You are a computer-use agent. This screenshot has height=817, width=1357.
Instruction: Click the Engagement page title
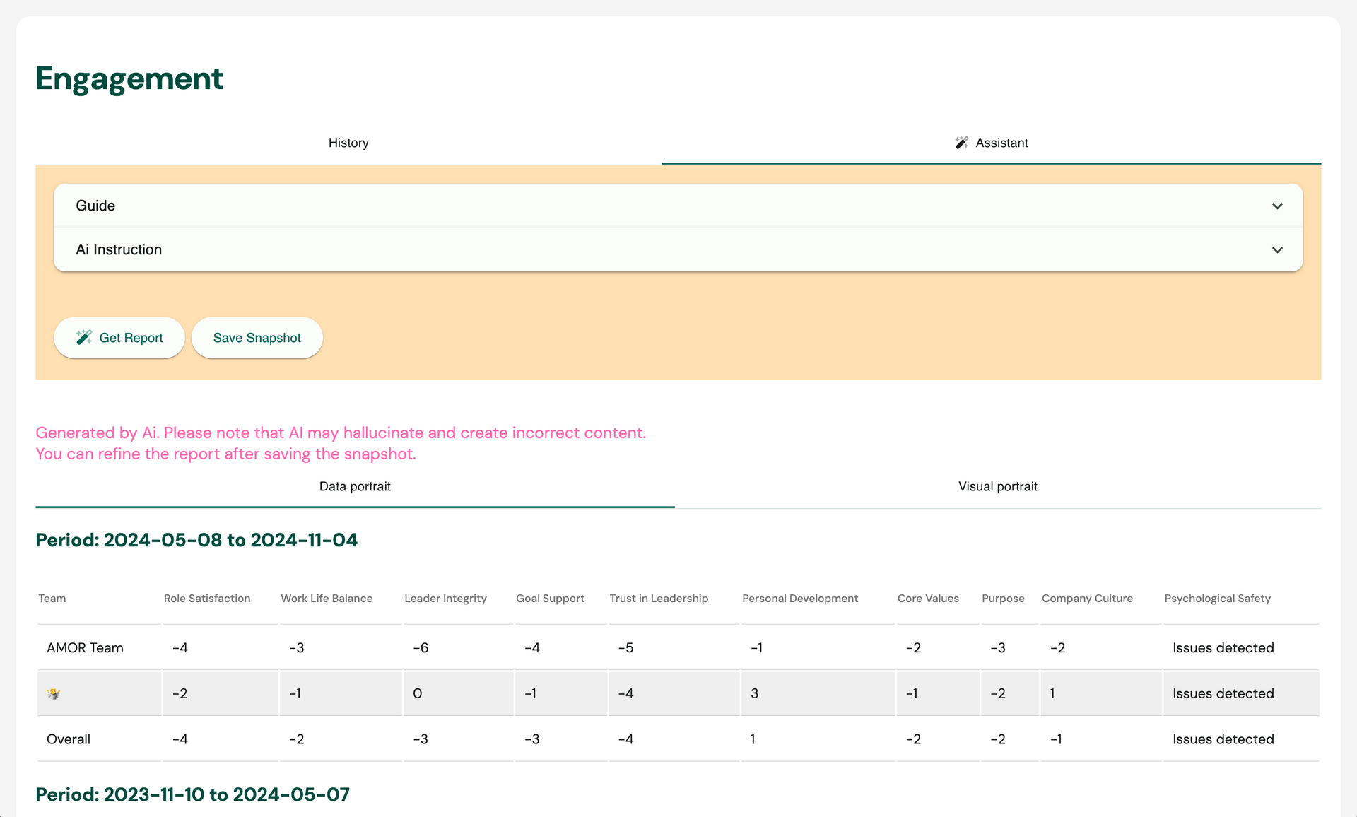point(129,78)
